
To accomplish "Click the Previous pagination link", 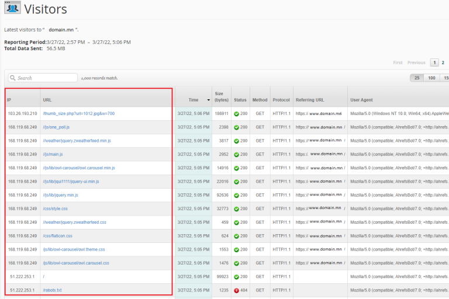I will 416,62.
